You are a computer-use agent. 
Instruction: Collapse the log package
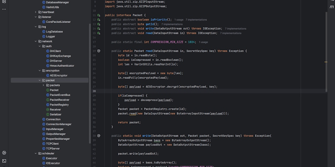[36, 27]
